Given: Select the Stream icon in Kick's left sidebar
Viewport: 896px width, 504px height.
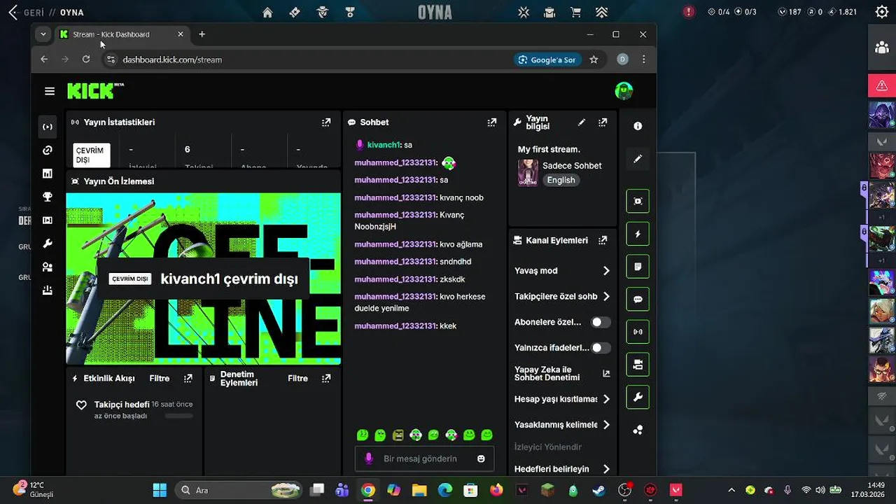Looking at the screenshot, I should 48,127.
